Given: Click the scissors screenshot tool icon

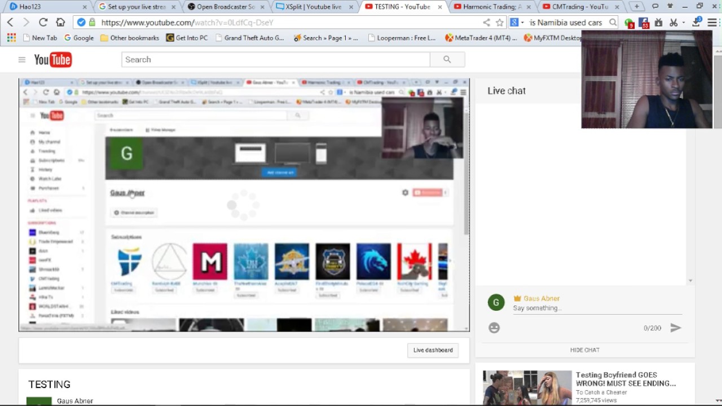Looking at the screenshot, I should click(x=673, y=23).
